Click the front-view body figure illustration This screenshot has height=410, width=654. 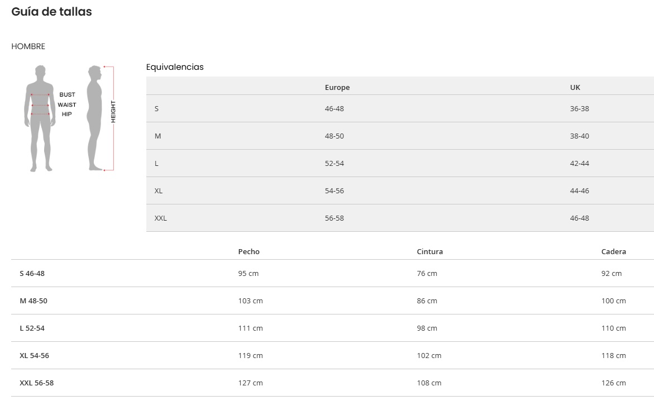point(40,118)
